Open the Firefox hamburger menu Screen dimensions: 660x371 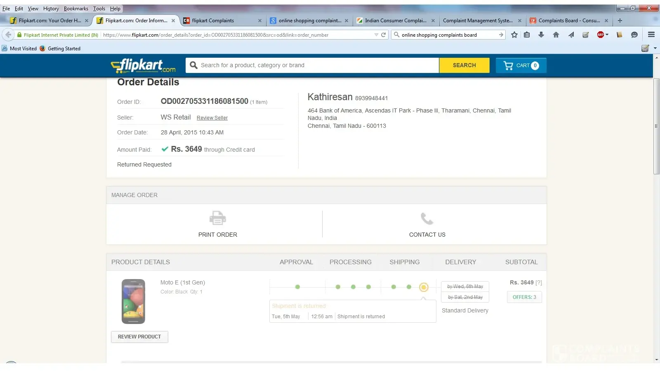[x=651, y=35]
